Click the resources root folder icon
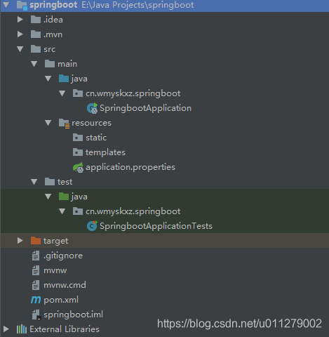 (x=64, y=123)
